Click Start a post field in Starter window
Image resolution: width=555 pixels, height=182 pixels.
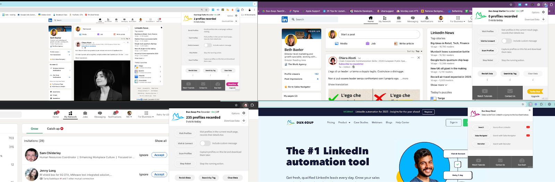coord(379,34)
